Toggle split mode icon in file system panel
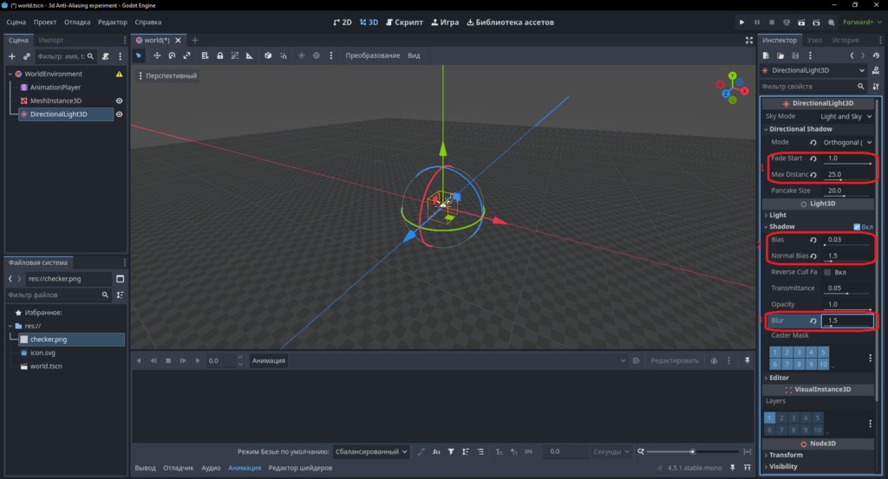The image size is (888, 479). click(x=120, y=279)
